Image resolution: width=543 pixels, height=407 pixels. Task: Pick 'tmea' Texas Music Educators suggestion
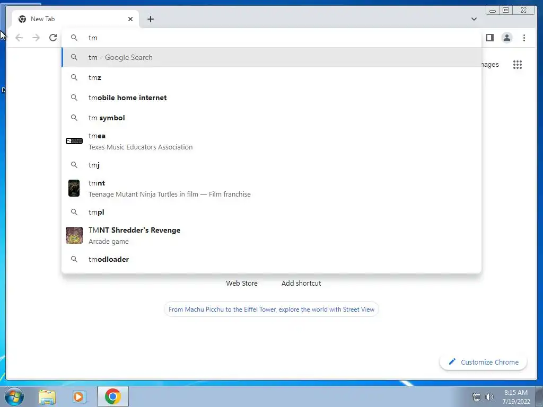tap(271, 141)
